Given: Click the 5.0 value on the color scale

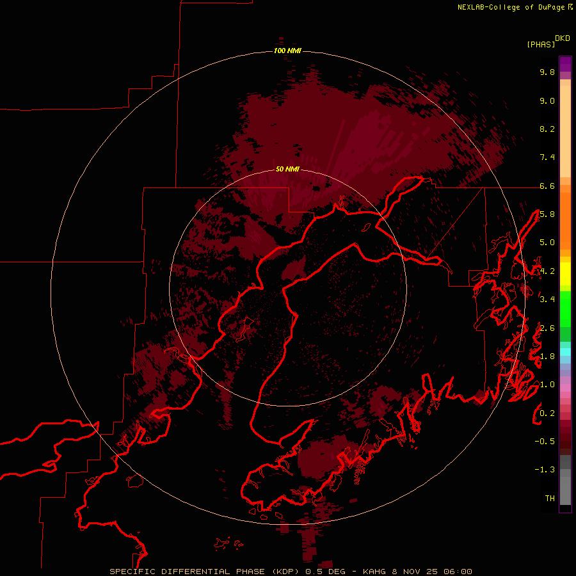Looking at the screenshot, I should point(547,243).
